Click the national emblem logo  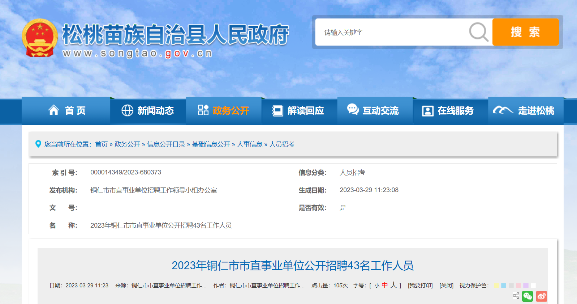40,38
